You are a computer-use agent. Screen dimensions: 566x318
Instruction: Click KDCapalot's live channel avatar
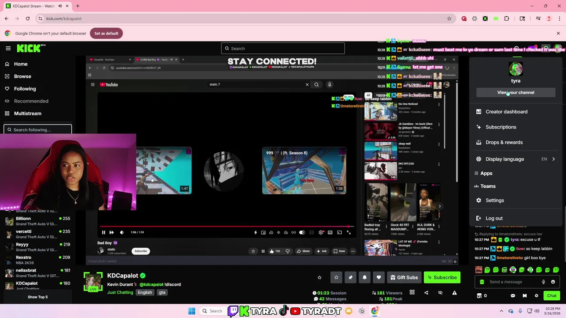click(93, 281)
